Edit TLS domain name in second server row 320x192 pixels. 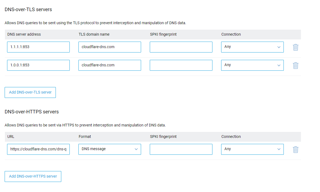tap(109, 65)
